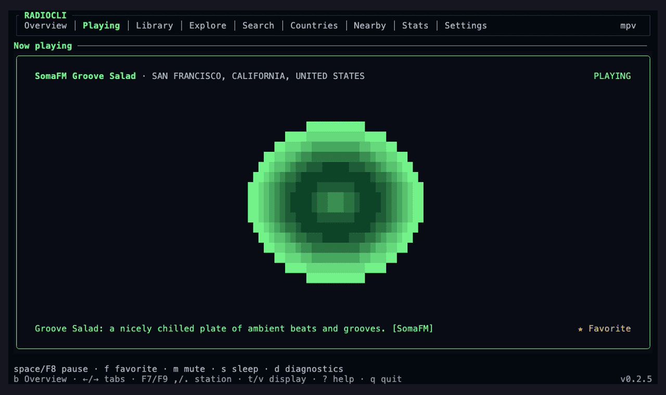Screen dimensions: 666x395
Task: Click the "q quit" shortcut hint
Action: (x=386, y=379)
